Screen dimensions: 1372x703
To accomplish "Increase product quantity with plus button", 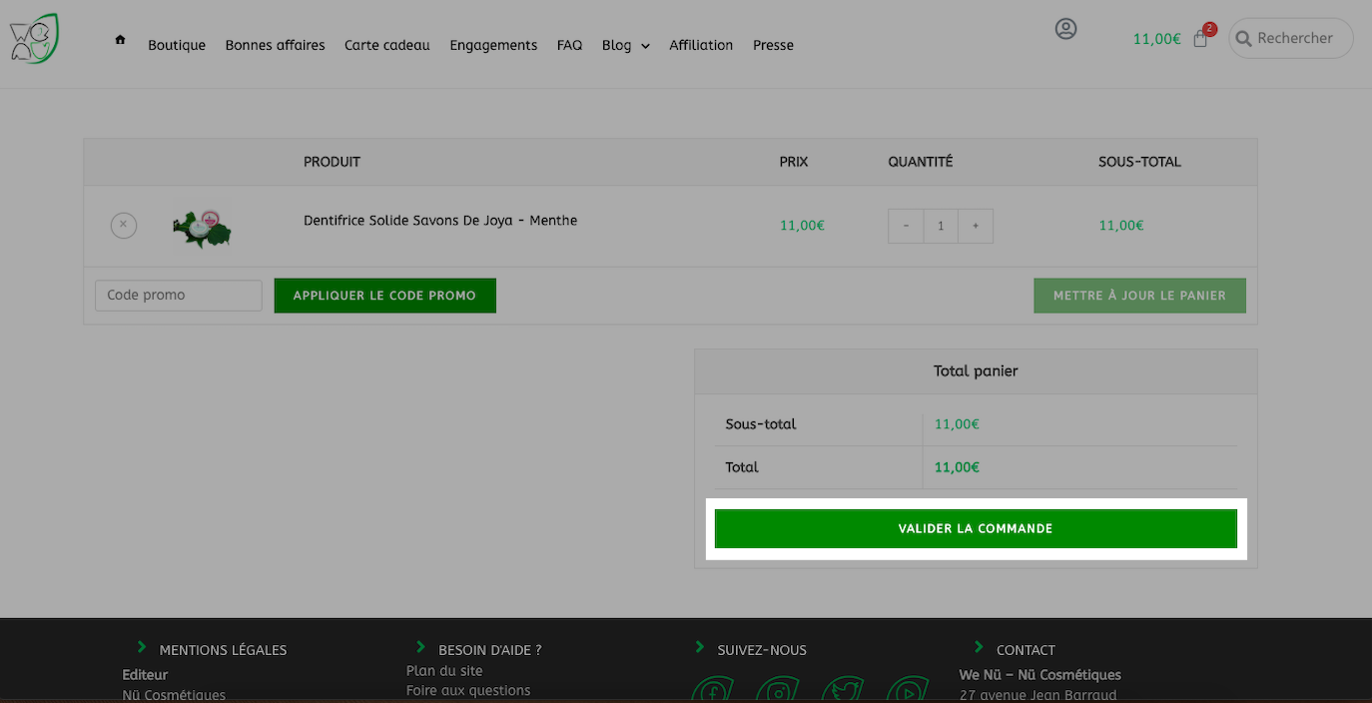I will point(976,226).
